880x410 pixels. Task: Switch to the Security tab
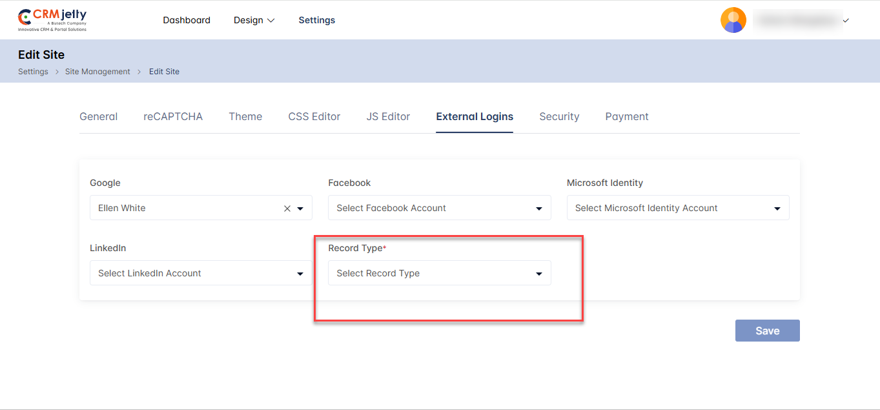pyautogui.click(x=559, y=117)
